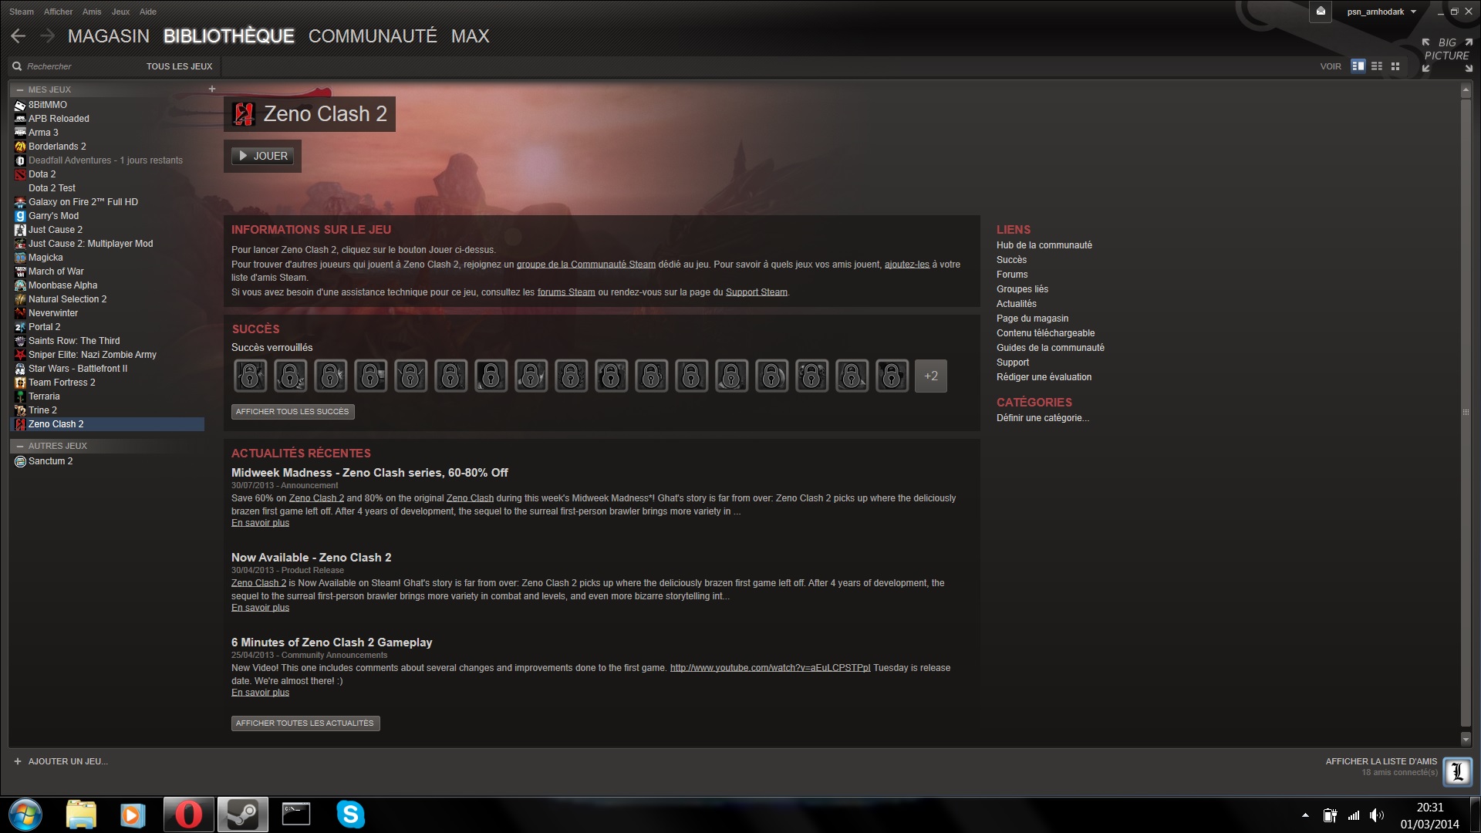The image size is (1481, 833).
Task: Open the psn_arnhodark account dropdown
Action: (1381, 12)
